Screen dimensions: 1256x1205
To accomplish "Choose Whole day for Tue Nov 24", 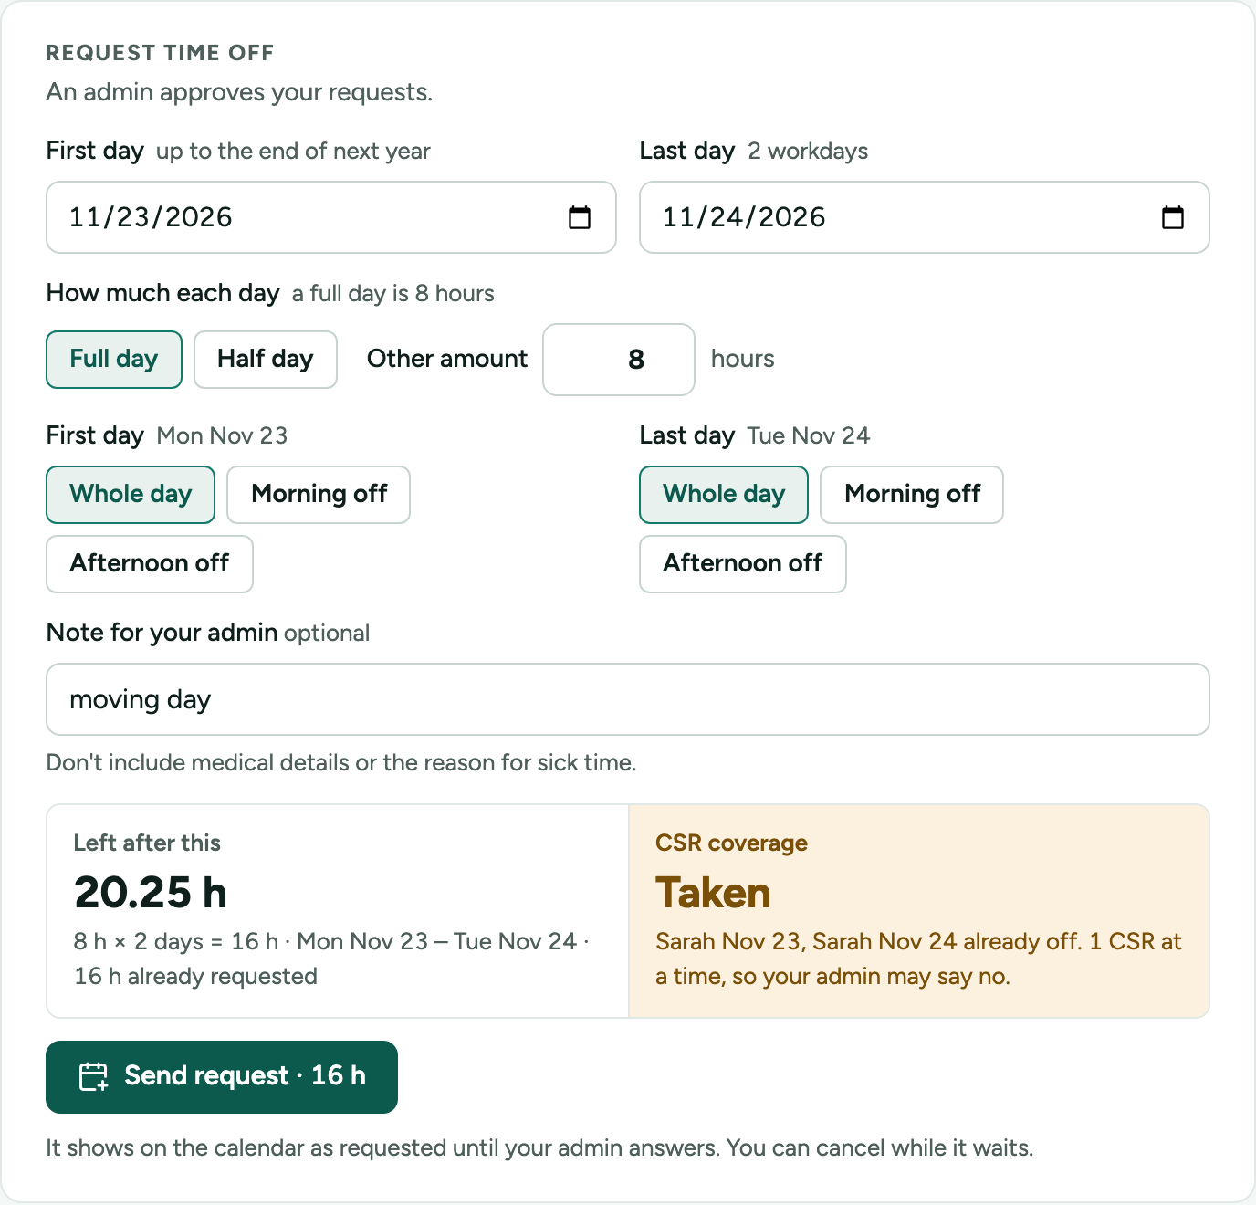I will coord(724,495).
